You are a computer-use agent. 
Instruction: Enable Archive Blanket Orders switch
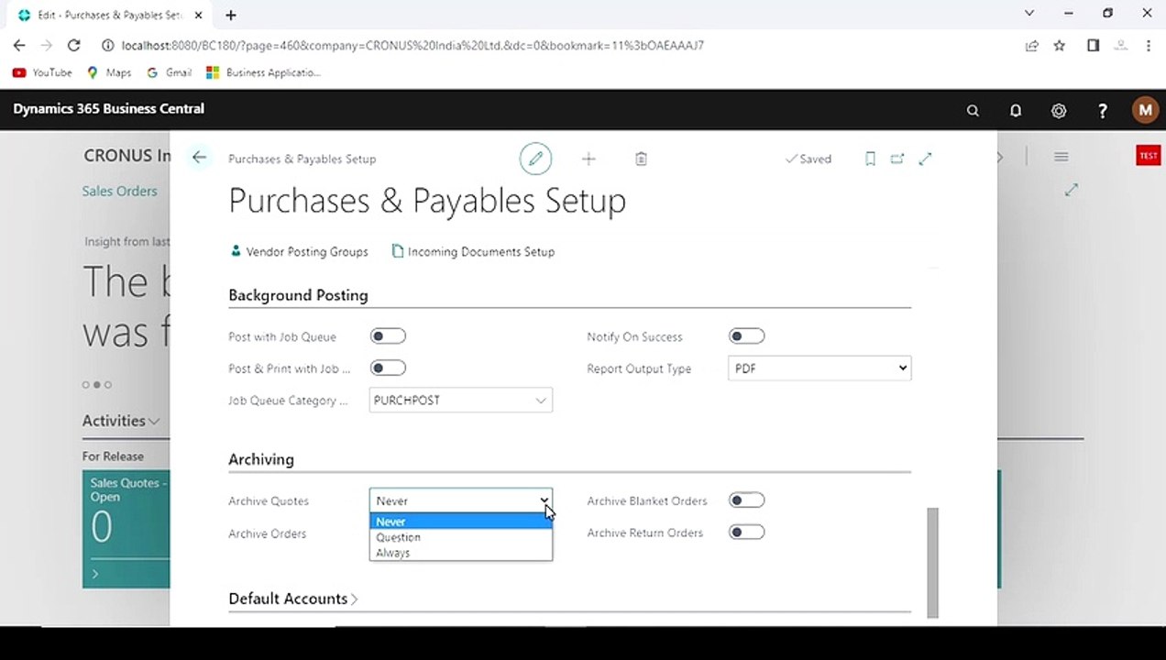click(746, 500)
